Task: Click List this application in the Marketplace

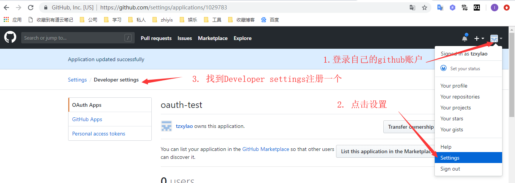Action: pos(386,151)
